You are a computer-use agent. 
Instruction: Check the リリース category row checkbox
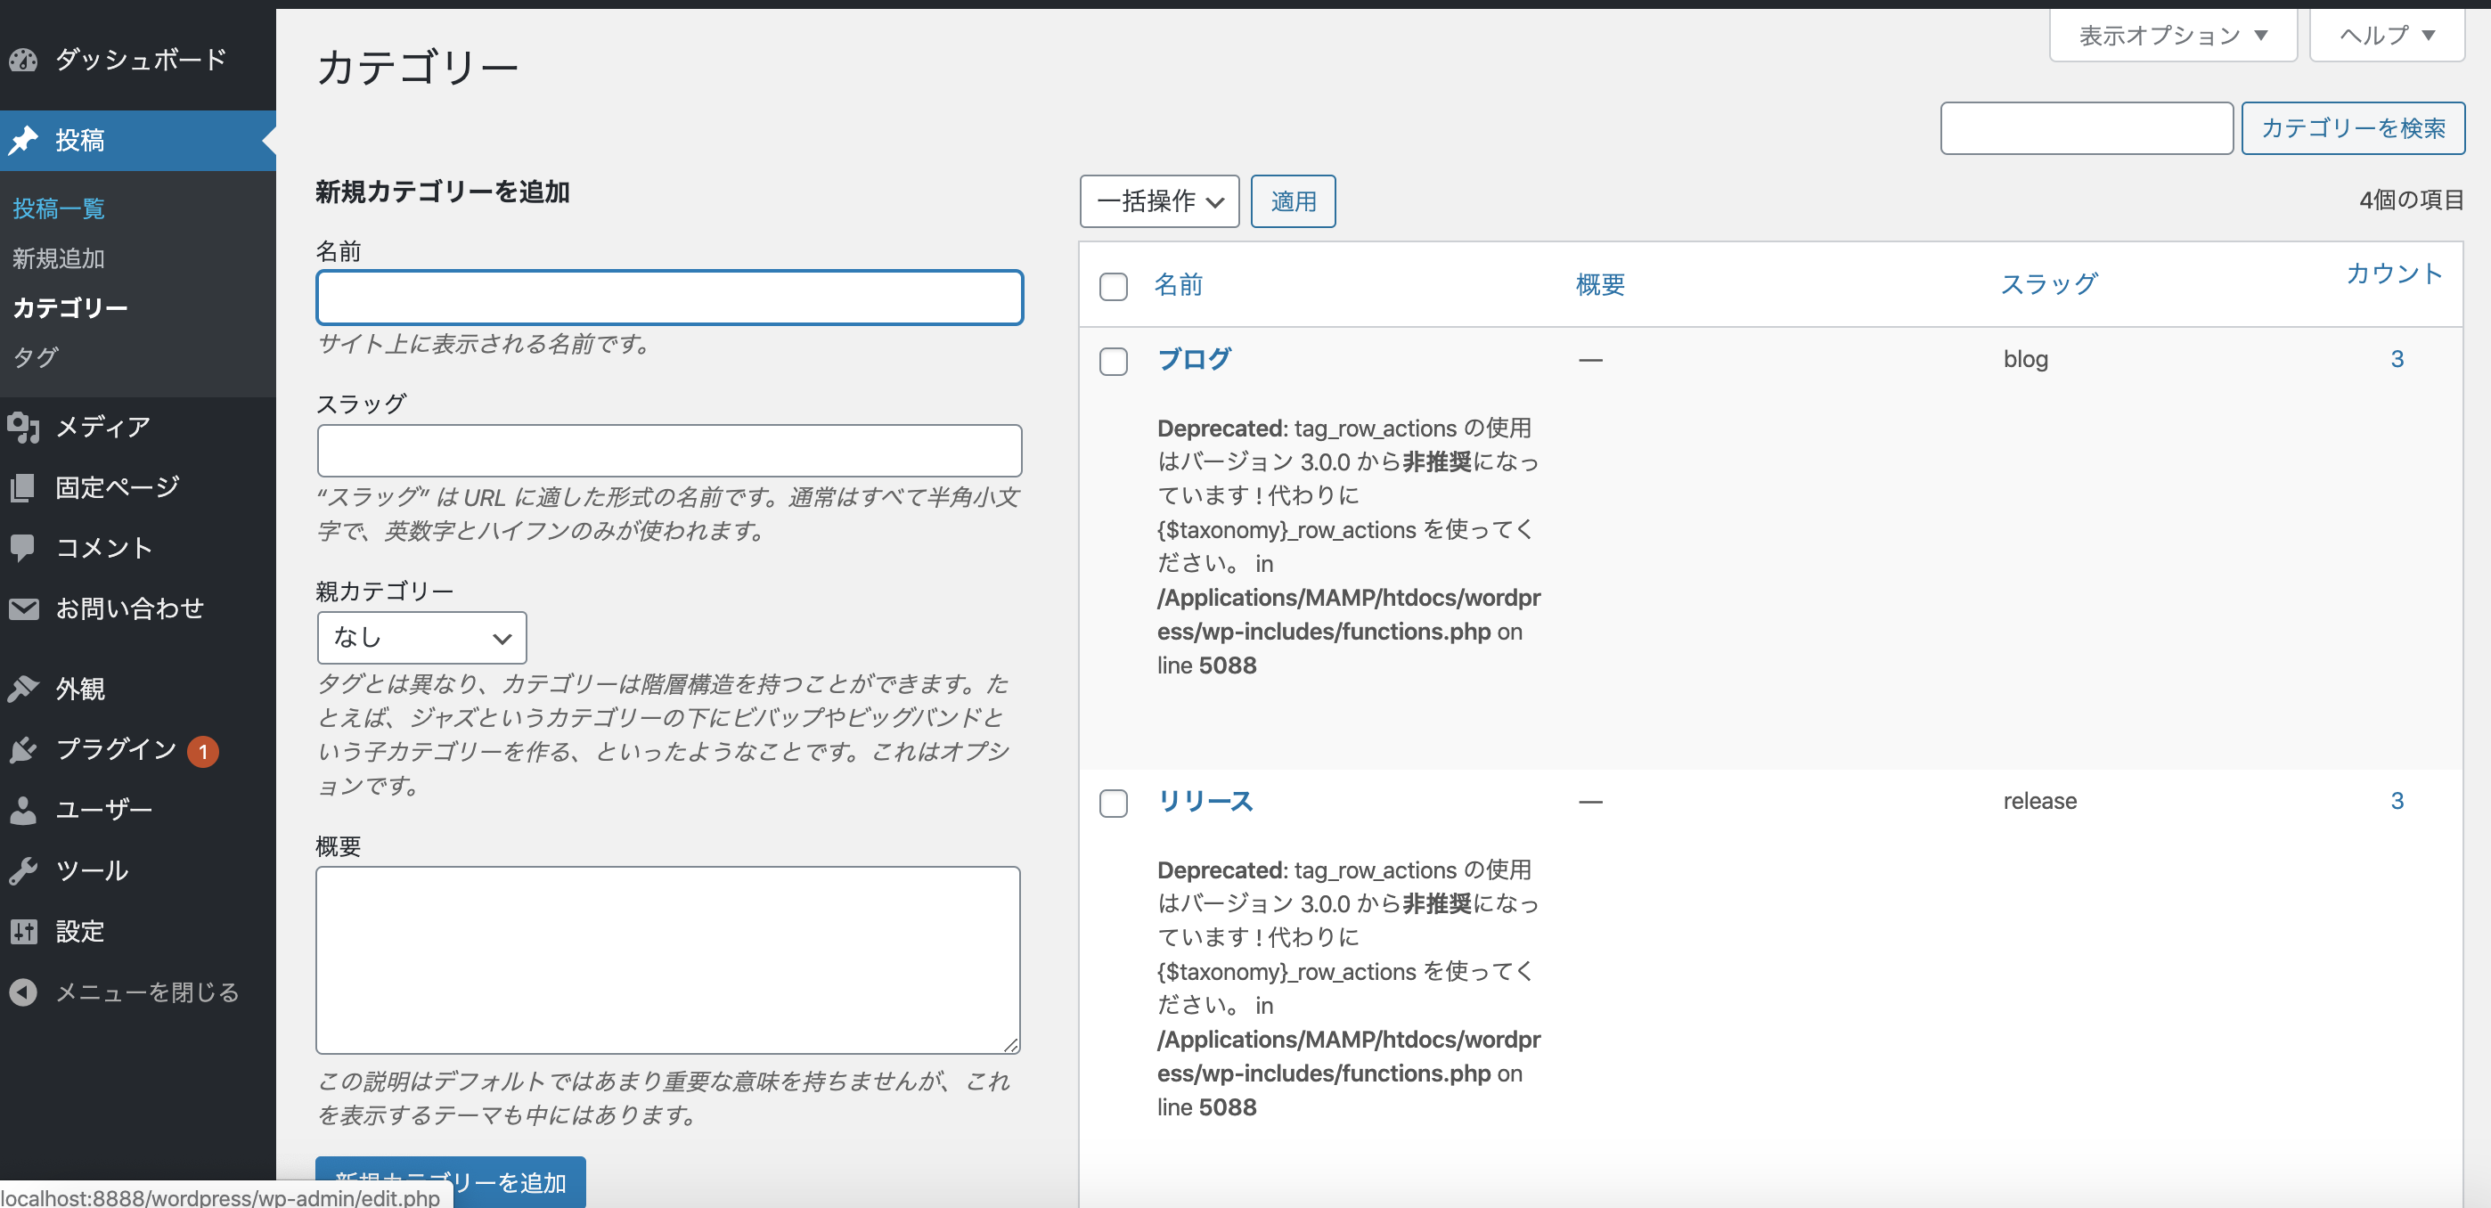coord(1113,804)
